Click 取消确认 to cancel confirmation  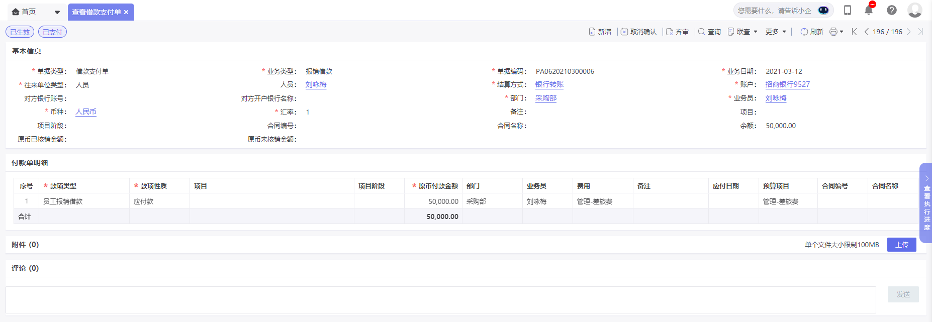[x=638, y=32]
